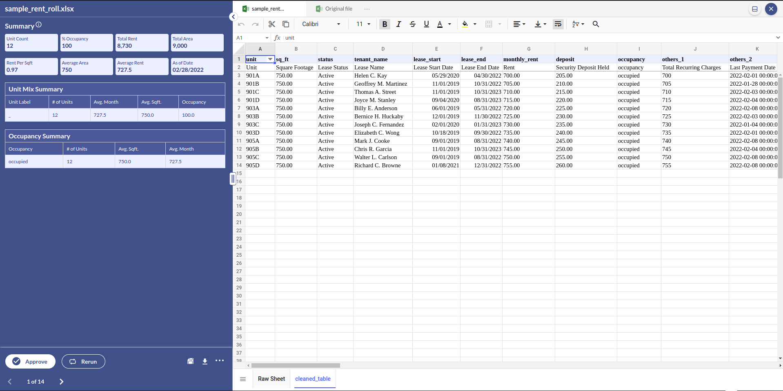The image size is (783, 391).
Task: Open the font color picker
Action: point(440,24)
